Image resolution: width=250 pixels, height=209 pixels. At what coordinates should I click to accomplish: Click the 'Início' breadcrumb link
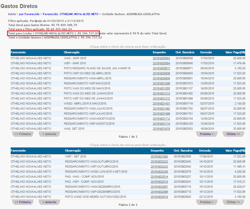(x=12, y=14)
